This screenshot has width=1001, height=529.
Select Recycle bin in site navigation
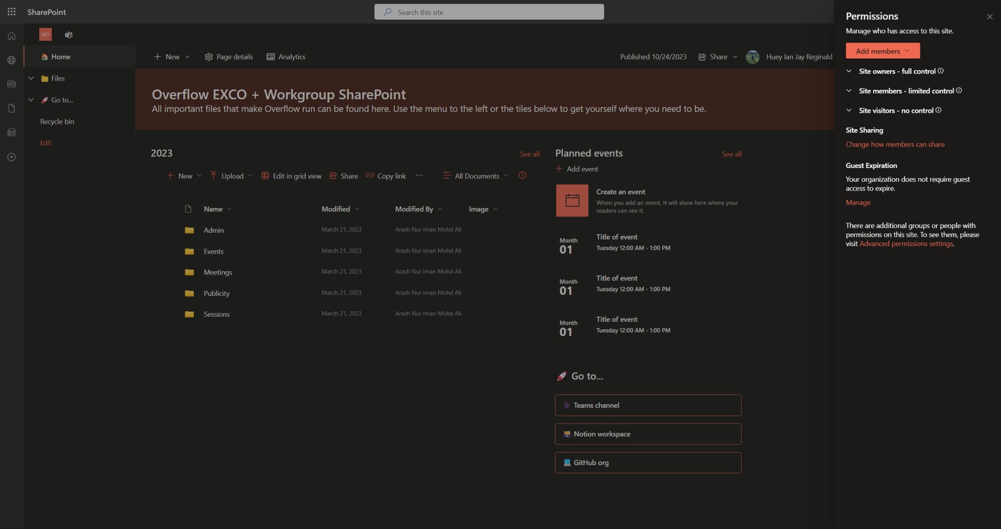point(57,122)
